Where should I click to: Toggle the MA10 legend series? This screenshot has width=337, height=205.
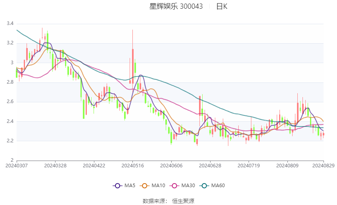coord(152,186)
